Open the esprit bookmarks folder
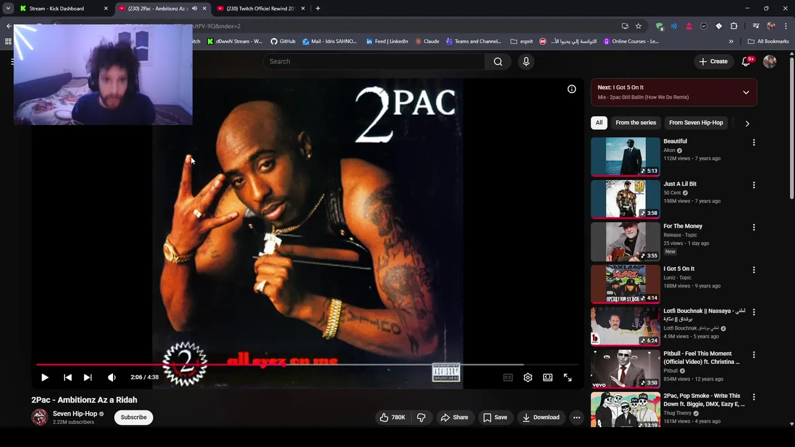This screenshot has height=447, width=795. (x=522, y=42)
